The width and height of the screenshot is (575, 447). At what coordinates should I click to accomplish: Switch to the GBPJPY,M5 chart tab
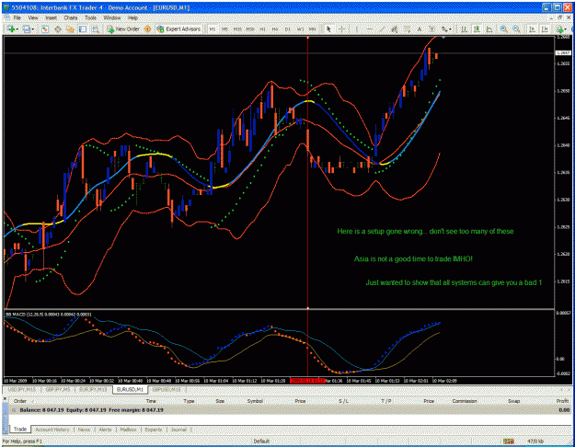pos(58,389)
